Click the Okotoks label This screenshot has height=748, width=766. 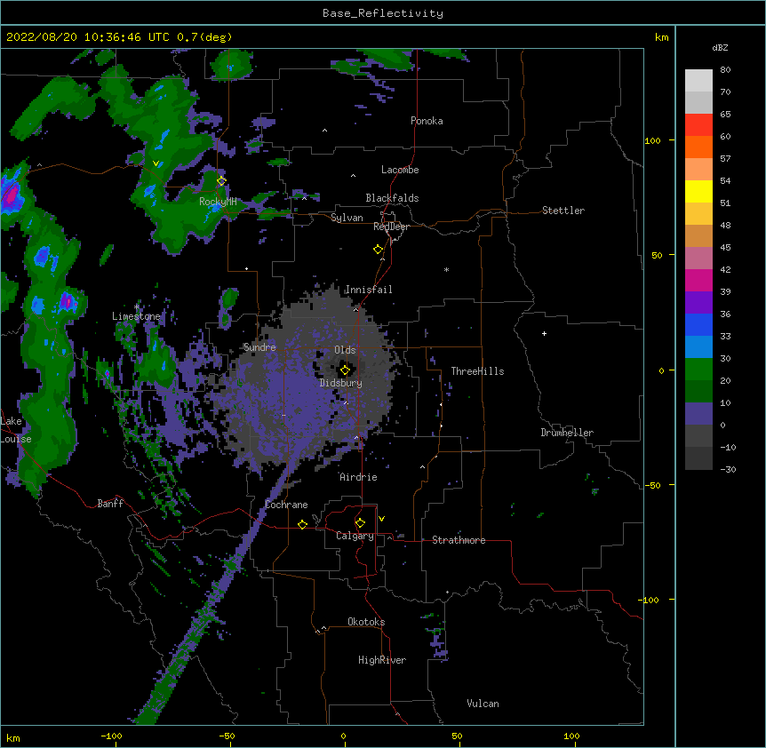point(366,622)
